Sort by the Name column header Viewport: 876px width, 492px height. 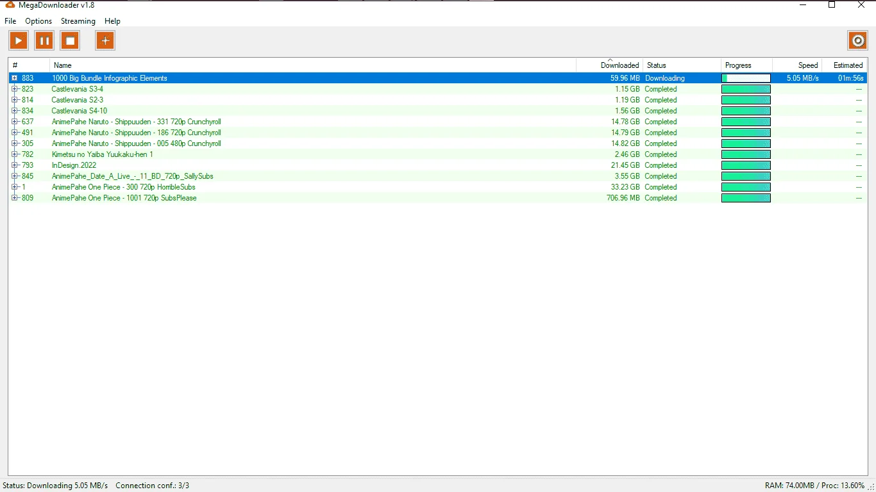313,65
